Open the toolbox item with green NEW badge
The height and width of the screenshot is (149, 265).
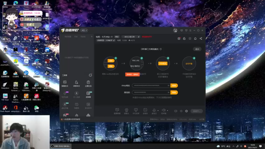[x=88, y=95]
